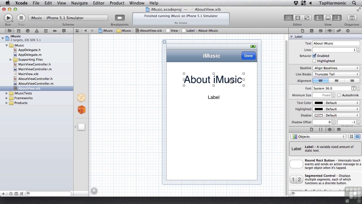
Task: Collapse the Label inspector section
Action: [x=291, y=37]
